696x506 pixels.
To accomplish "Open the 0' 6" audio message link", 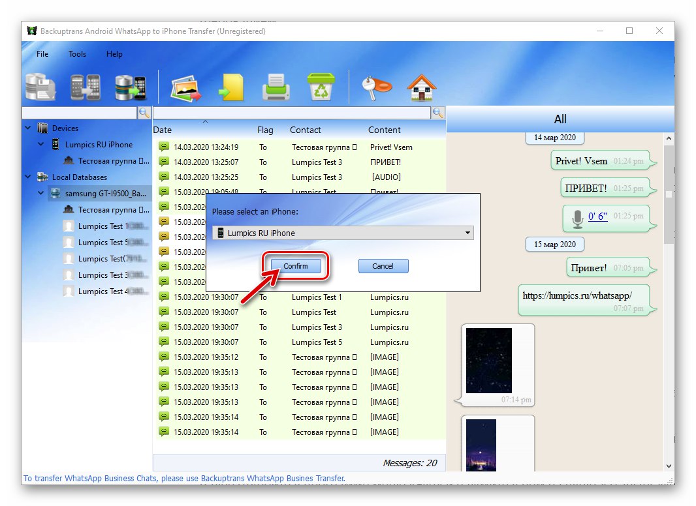I will click(597, 216).
